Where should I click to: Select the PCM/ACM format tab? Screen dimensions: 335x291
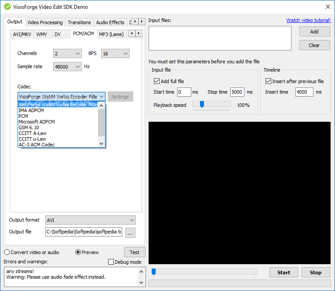point(84,33)
